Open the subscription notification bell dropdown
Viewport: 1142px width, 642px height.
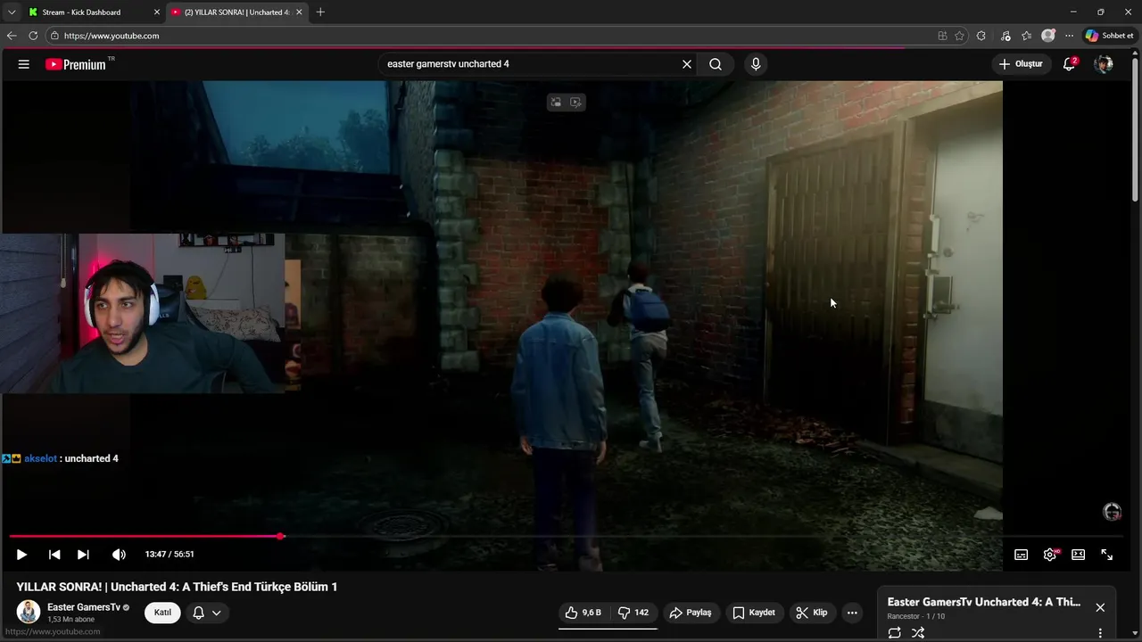(x=207, y=613)
